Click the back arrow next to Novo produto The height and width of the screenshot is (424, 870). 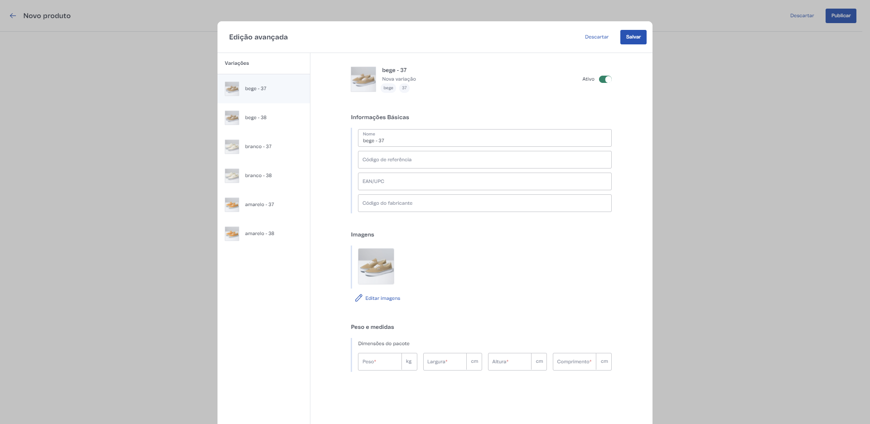[13, 16]
